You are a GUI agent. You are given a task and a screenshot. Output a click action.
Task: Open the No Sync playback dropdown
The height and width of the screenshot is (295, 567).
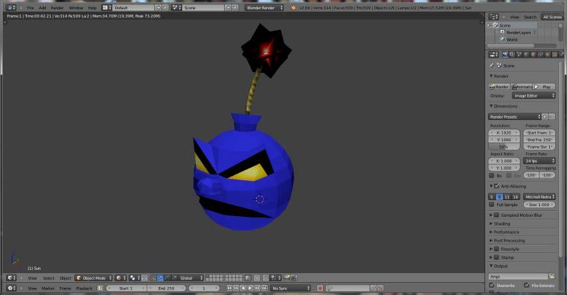click(291, 288)
